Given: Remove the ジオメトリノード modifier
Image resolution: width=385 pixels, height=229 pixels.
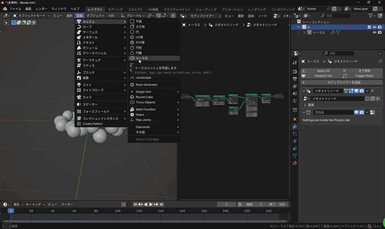Looking at the screenshot, I should pos(373,91).
